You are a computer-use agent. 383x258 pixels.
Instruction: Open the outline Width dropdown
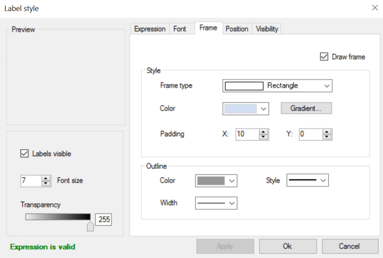coord(232,203)
